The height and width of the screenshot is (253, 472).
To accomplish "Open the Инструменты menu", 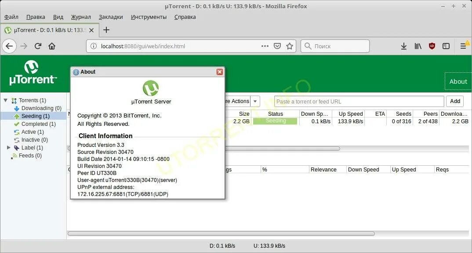I will click(x=149, y=17).
